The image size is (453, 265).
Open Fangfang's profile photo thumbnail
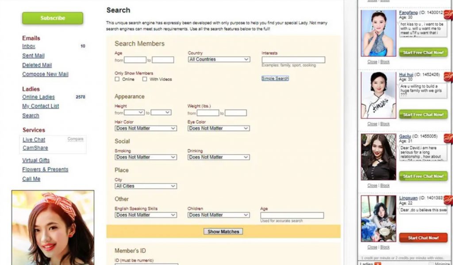pyautogui.click(x=379, y=33)
